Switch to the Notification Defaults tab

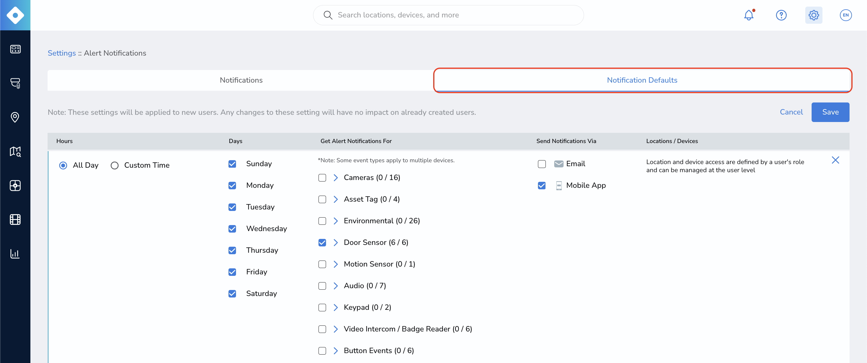(642, 80)
